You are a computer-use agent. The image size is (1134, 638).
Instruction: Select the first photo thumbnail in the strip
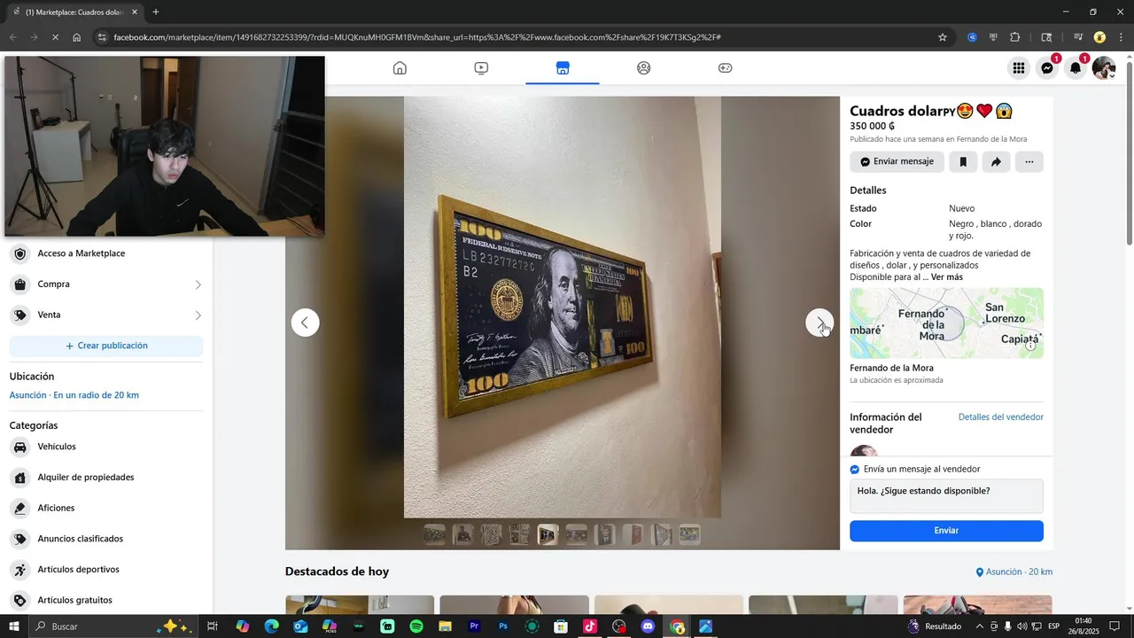[434, 534]
